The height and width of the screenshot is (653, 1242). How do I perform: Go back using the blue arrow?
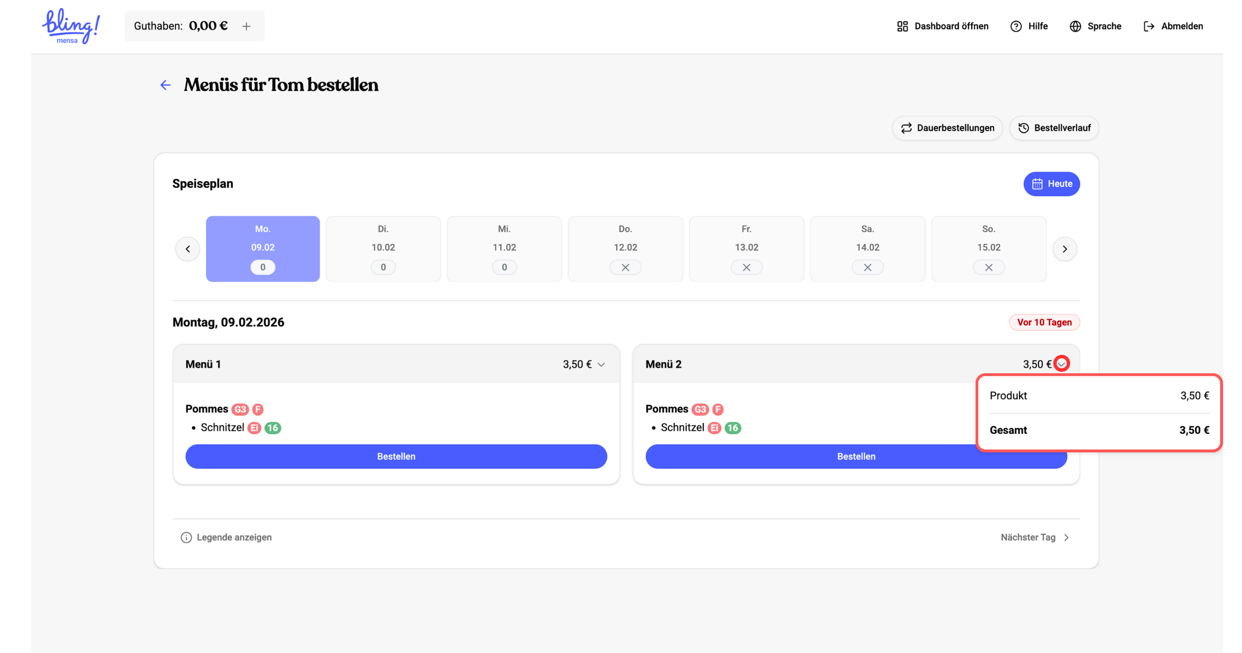tap(165, 85)
